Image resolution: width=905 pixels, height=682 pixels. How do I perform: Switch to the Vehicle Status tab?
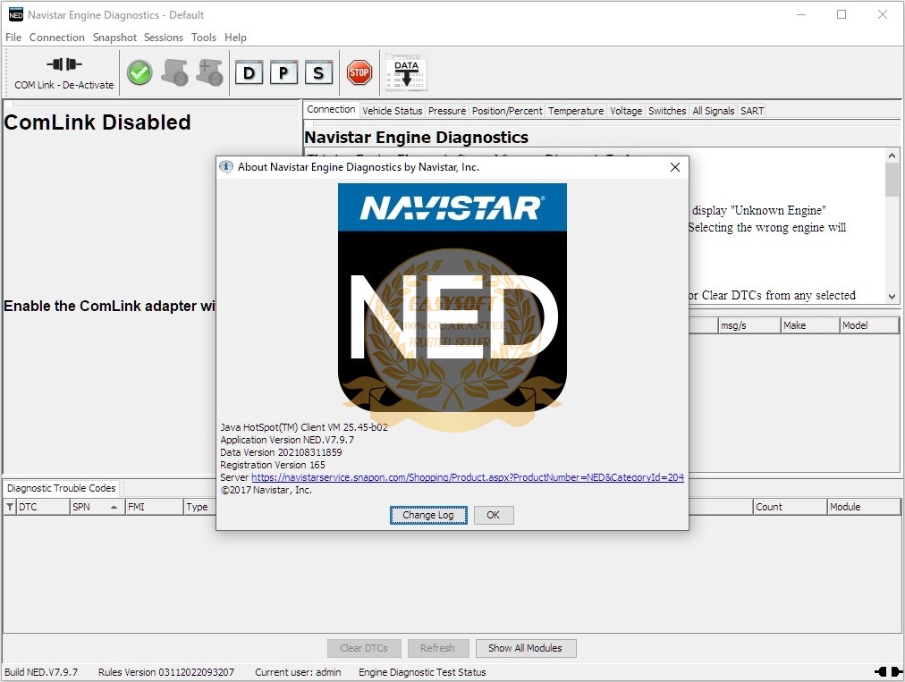393,111
